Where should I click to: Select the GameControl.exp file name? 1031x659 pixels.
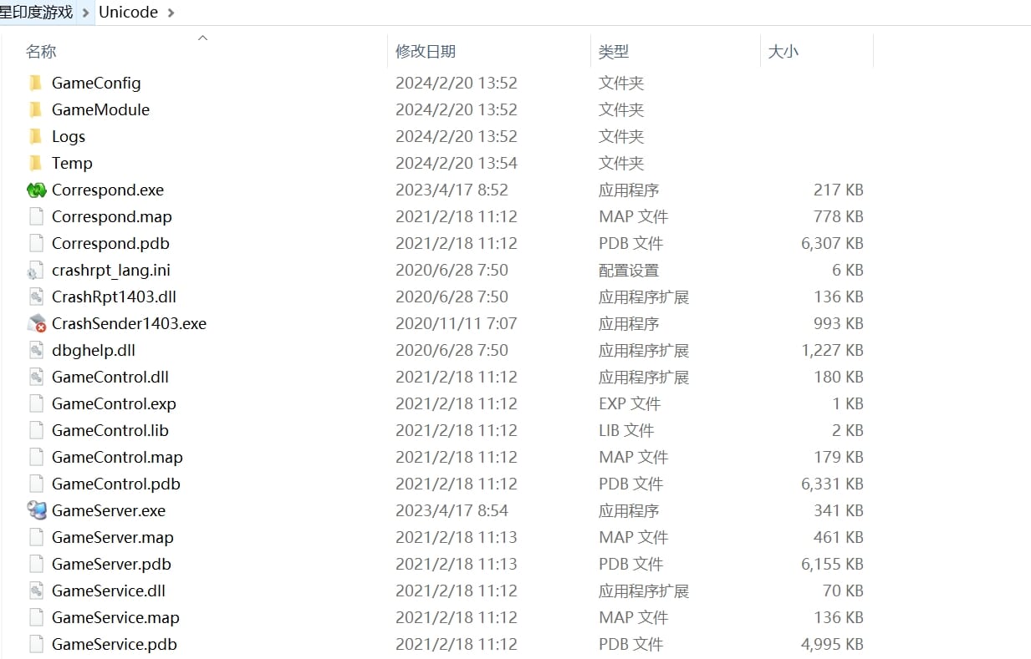(114, 403)
